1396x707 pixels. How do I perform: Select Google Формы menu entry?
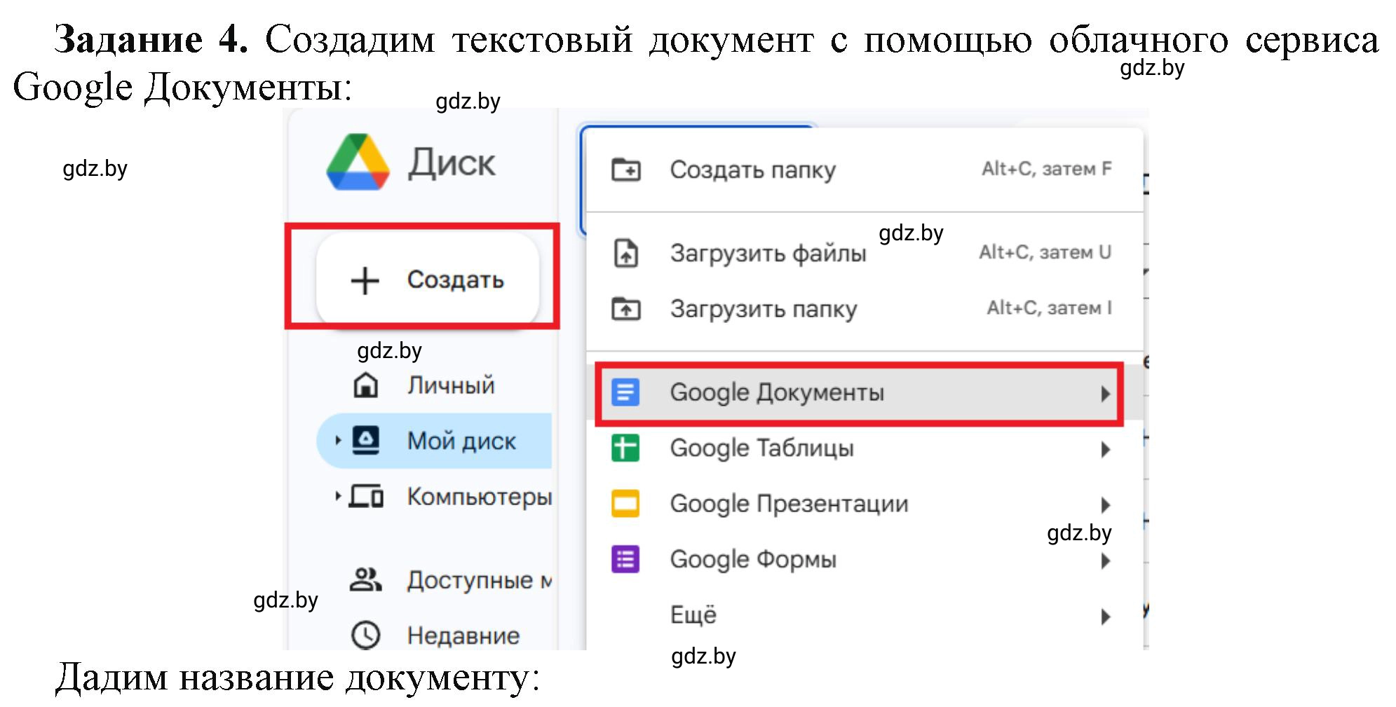click(865, 560)
